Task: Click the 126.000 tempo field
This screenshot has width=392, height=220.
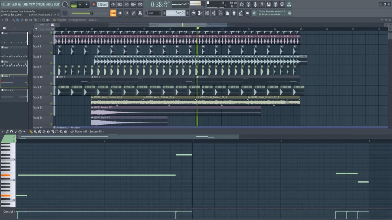Action: click(x=103, y=5)
